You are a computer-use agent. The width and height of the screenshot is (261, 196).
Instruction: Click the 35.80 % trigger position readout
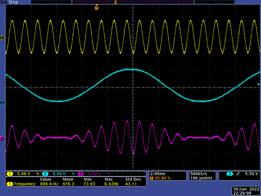click(x=162, y=178)
